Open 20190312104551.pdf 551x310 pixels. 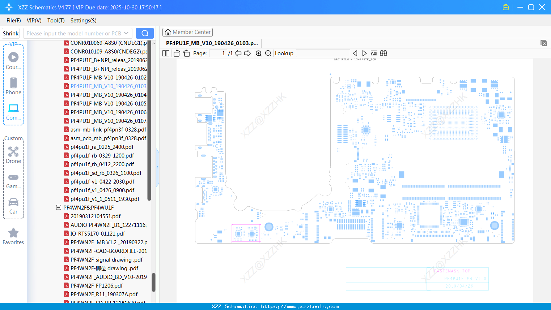tap(96, 216)
